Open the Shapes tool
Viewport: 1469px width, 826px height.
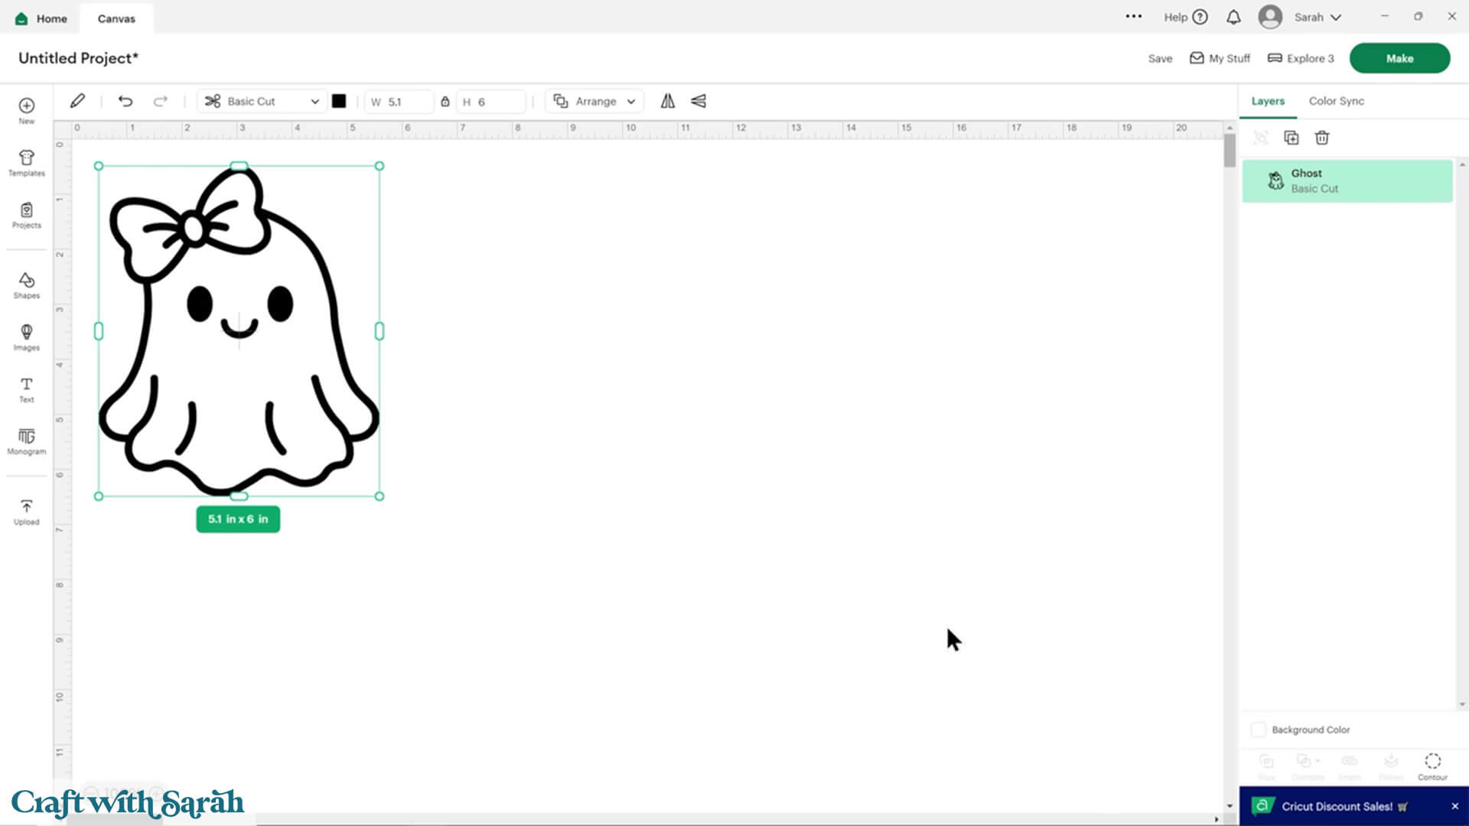(x=26, y=285)
